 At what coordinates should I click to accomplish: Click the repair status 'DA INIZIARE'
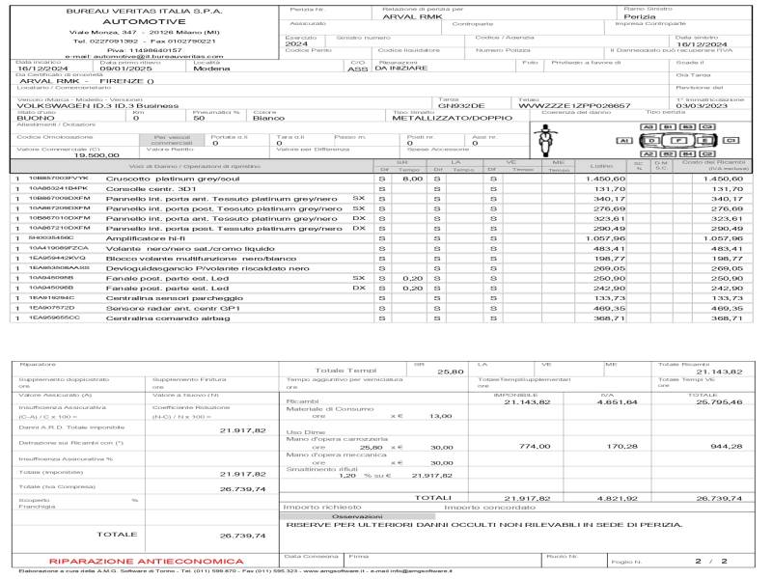pos(400,69)
